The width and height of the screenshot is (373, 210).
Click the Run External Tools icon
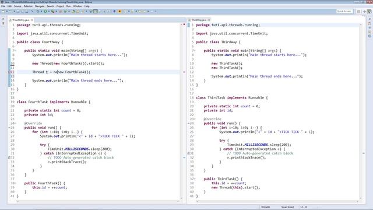[x=53, y=12]
